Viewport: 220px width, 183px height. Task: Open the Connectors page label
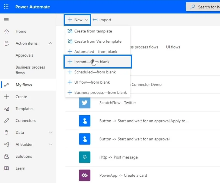click(26, 121)
